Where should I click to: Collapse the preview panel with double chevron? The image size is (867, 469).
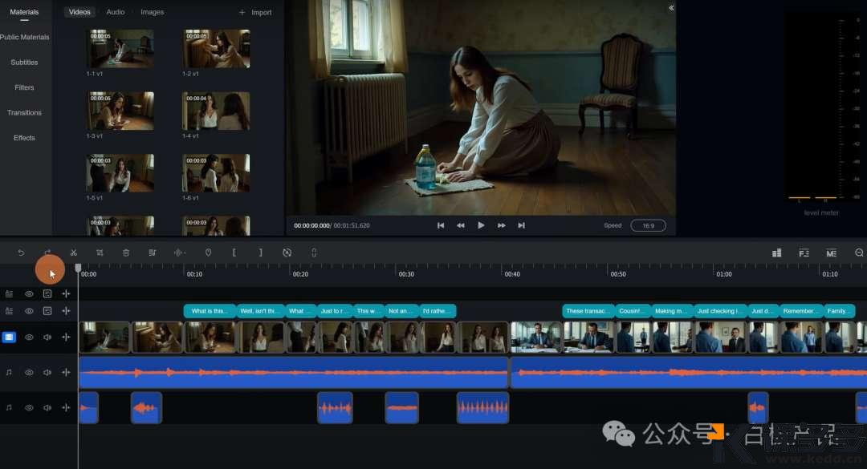point(671,8)
